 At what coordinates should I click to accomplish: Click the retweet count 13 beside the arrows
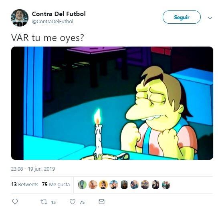(x=53, y=202)
